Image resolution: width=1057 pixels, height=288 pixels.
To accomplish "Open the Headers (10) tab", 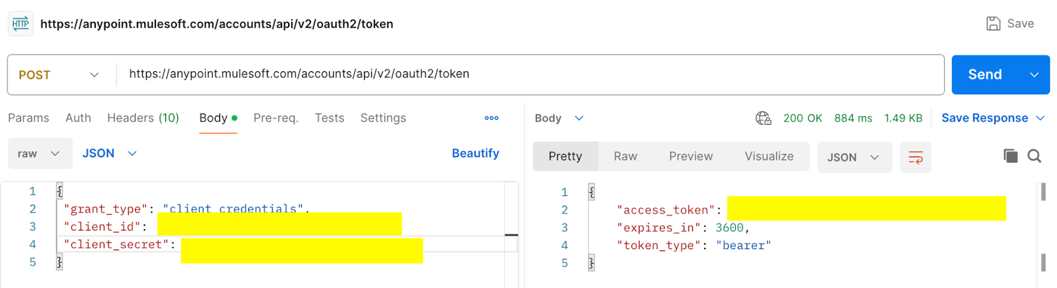I will click(x=143, y=118).
